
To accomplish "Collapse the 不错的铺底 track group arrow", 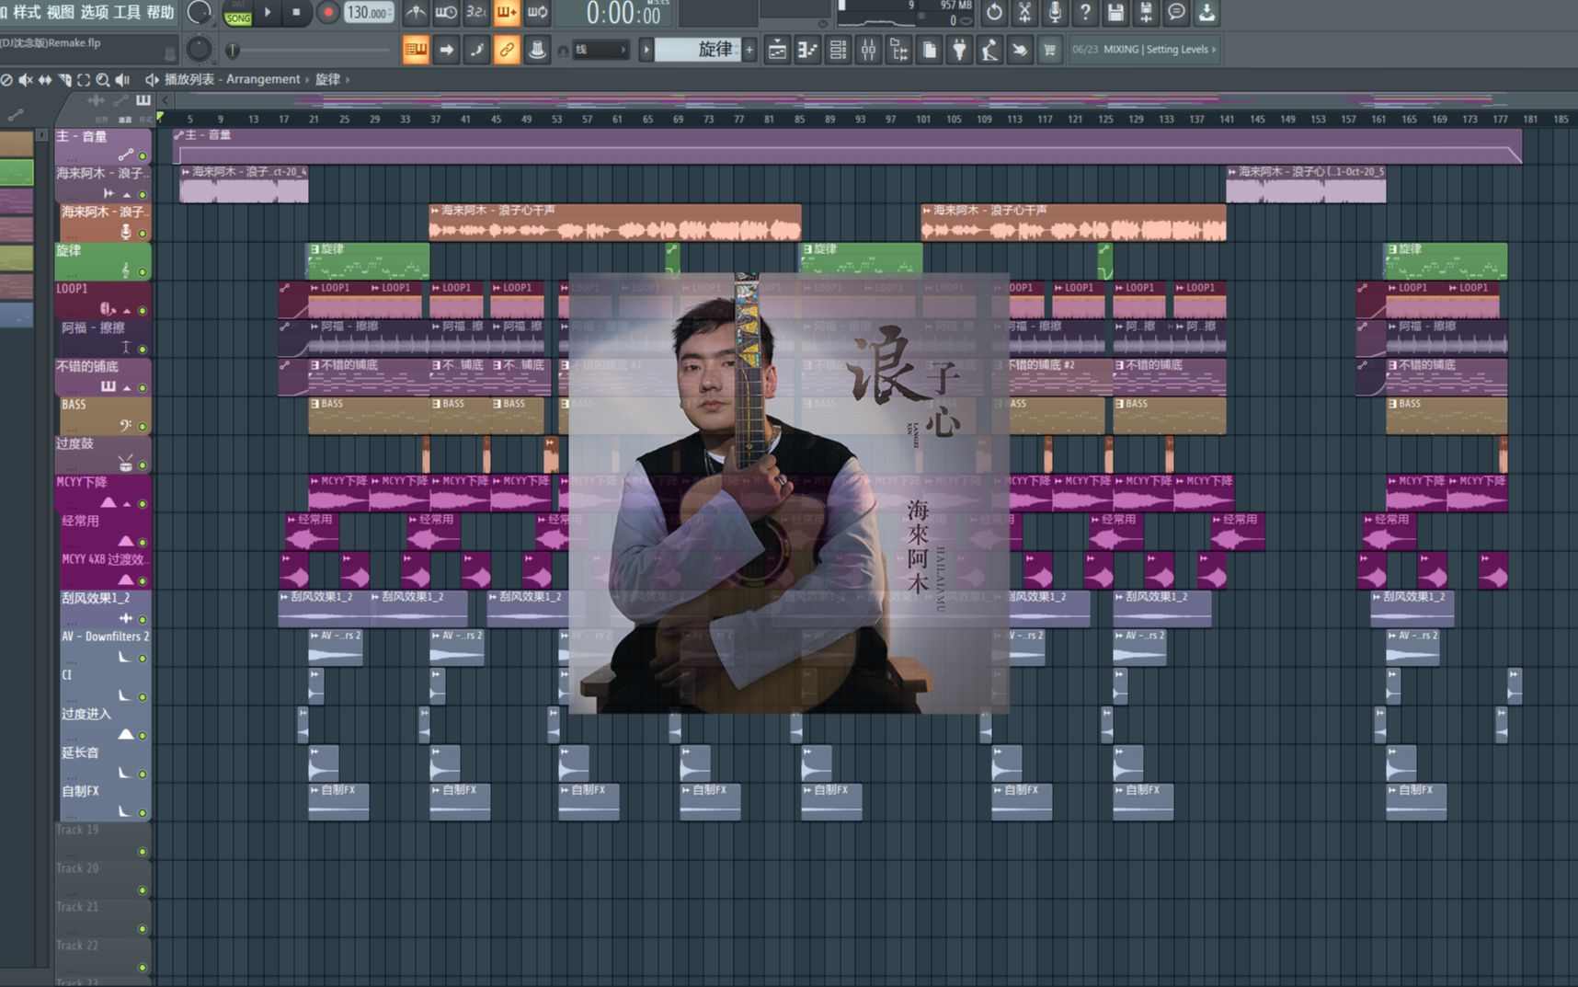I will 128,388.
